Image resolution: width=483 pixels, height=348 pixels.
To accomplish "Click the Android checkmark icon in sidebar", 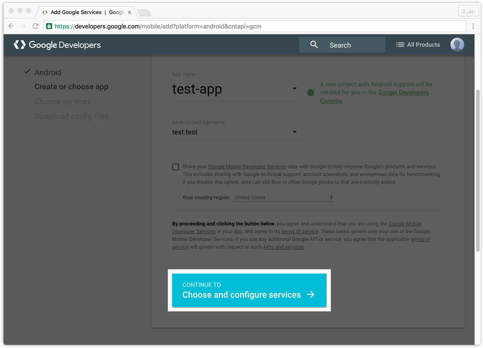I will (x=27, y=72).
